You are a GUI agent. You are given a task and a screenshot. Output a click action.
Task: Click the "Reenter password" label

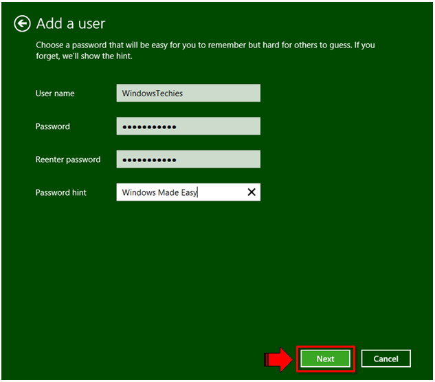(68, 159)
